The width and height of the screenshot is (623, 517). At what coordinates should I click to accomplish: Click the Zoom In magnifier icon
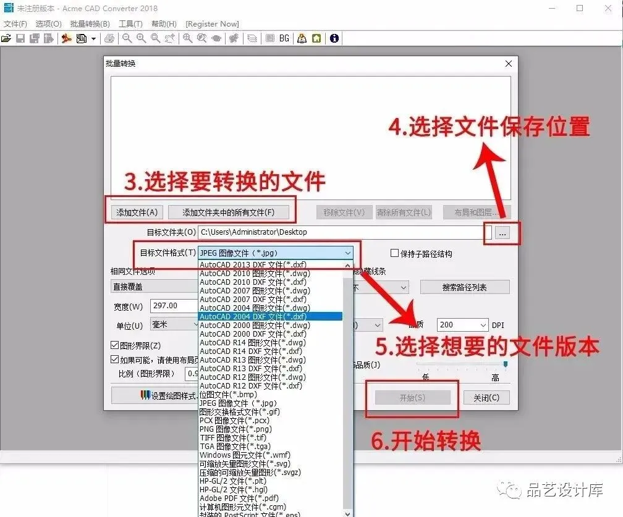click(x=141, y=38)
